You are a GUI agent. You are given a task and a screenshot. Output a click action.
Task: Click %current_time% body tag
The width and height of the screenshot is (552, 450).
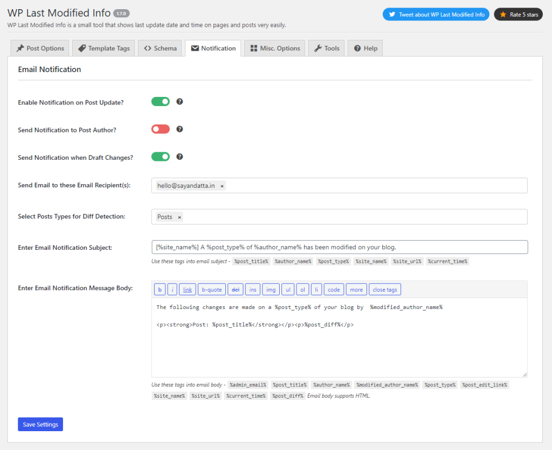click(246, 396)
